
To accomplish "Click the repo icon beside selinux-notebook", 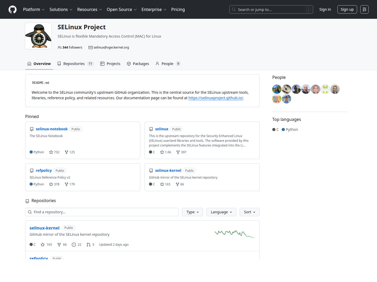I will pos(32,129).
